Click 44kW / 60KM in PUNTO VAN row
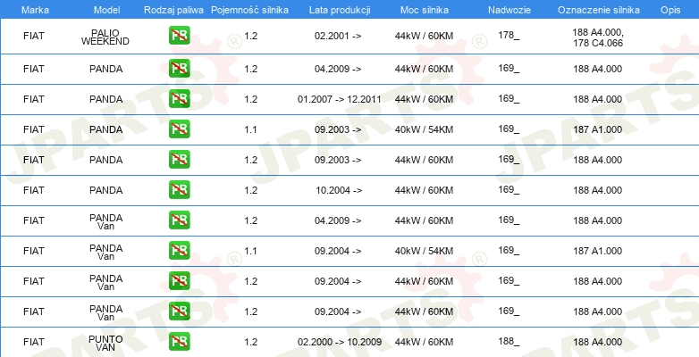 tap(424, 342)
